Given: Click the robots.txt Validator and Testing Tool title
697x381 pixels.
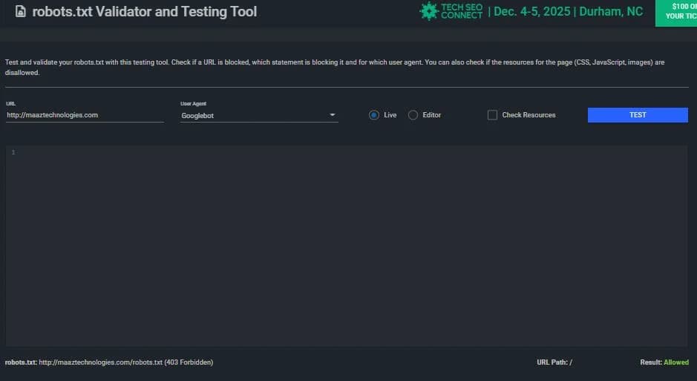Looking at the screenshot, I should (x=145, y=12).
